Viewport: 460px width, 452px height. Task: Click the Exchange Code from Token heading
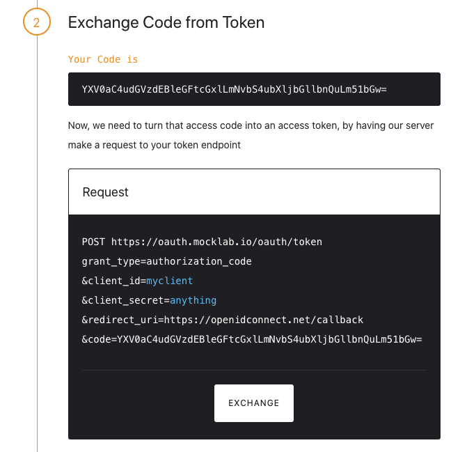(166, 22)
